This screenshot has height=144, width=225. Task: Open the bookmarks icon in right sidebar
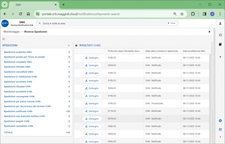point(220,45)
